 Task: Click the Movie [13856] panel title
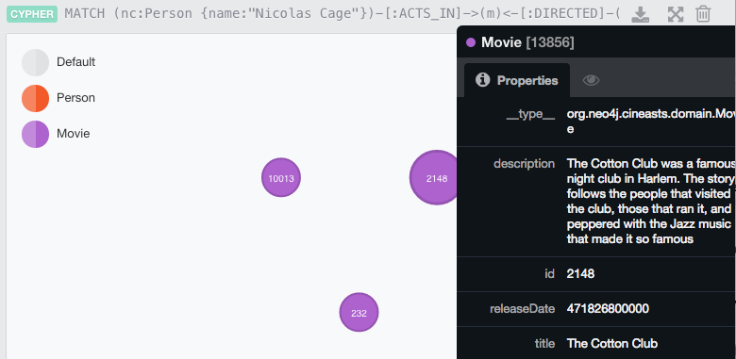point(527,42)
